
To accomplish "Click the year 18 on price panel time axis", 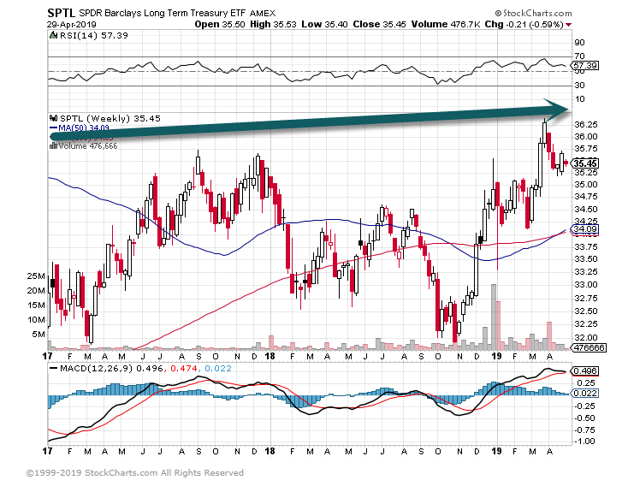I will 270,356.
